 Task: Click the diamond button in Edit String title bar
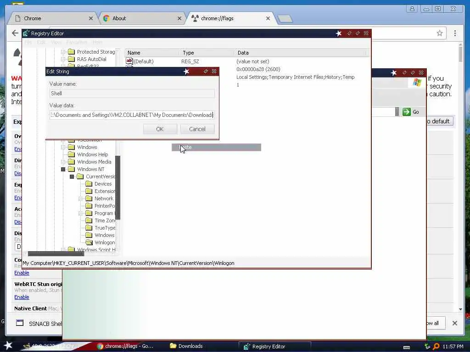206,71
